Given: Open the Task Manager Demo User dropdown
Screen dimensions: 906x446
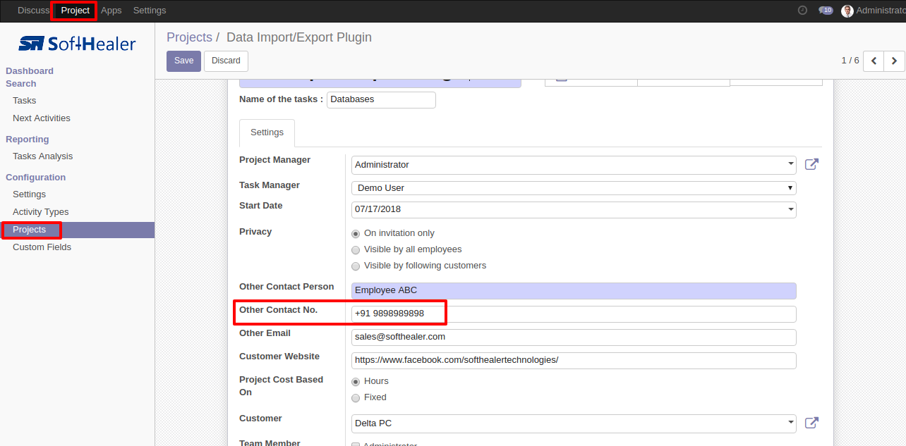Looking at the screenshot, I should (x=574, y=188).
